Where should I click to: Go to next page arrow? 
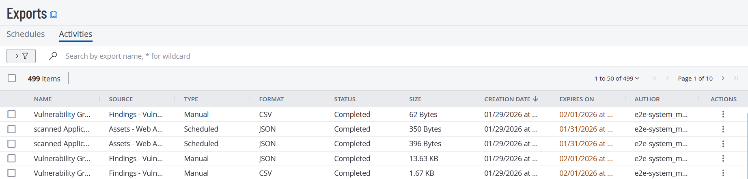click(x=723, y=78)
